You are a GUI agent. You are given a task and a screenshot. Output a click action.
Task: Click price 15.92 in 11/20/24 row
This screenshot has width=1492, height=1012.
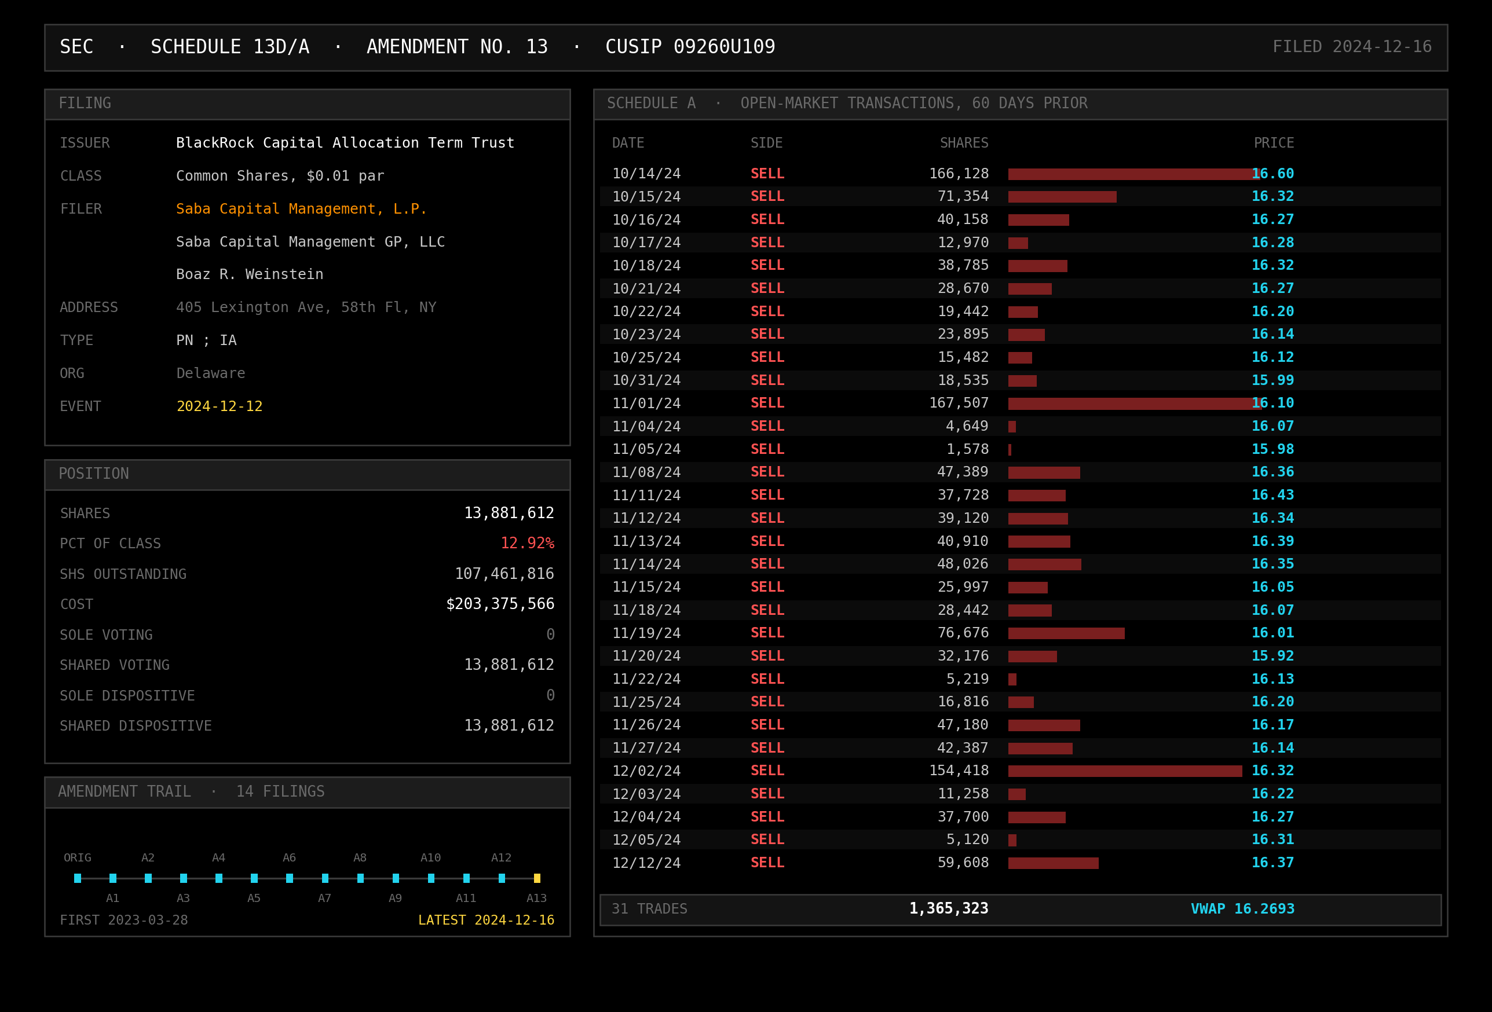[1272, 656]
